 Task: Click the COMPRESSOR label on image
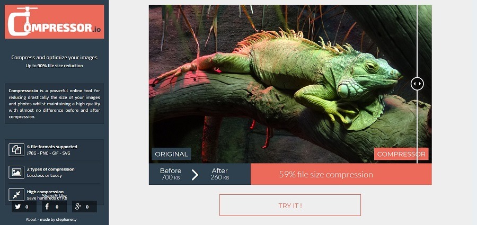(401, 154)
